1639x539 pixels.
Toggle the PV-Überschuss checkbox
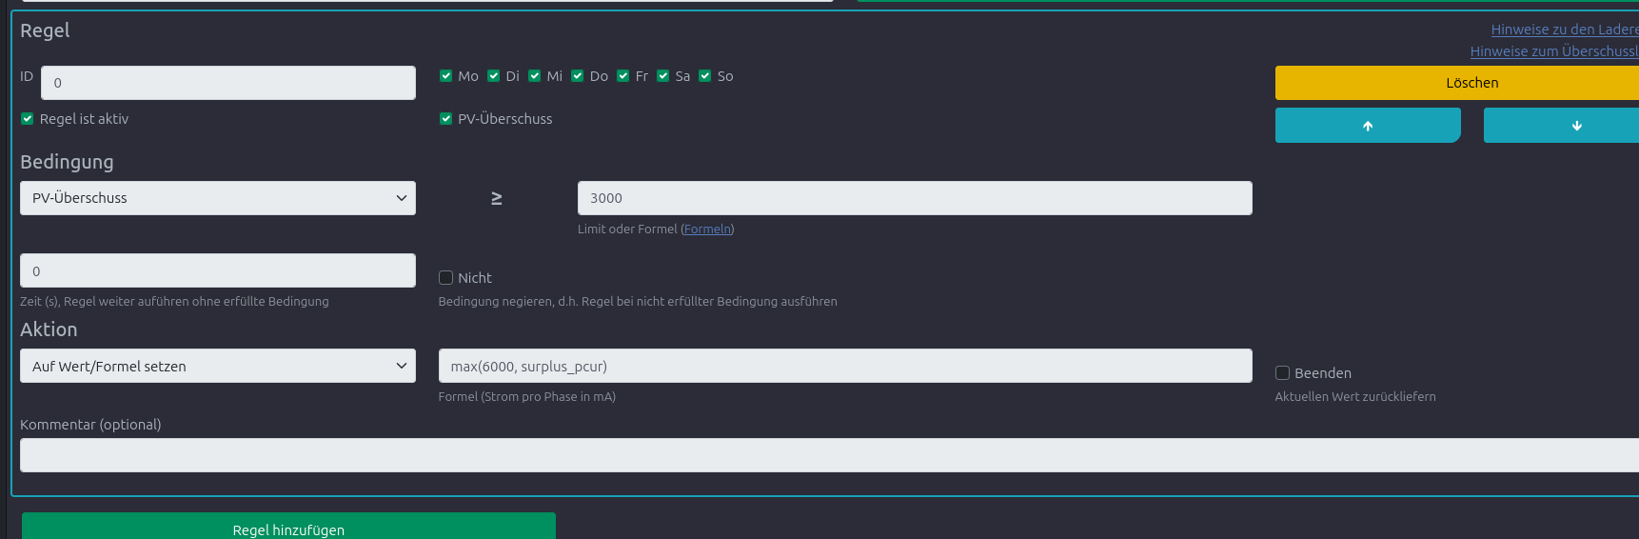pyautogui.click(x=445, y=119)
